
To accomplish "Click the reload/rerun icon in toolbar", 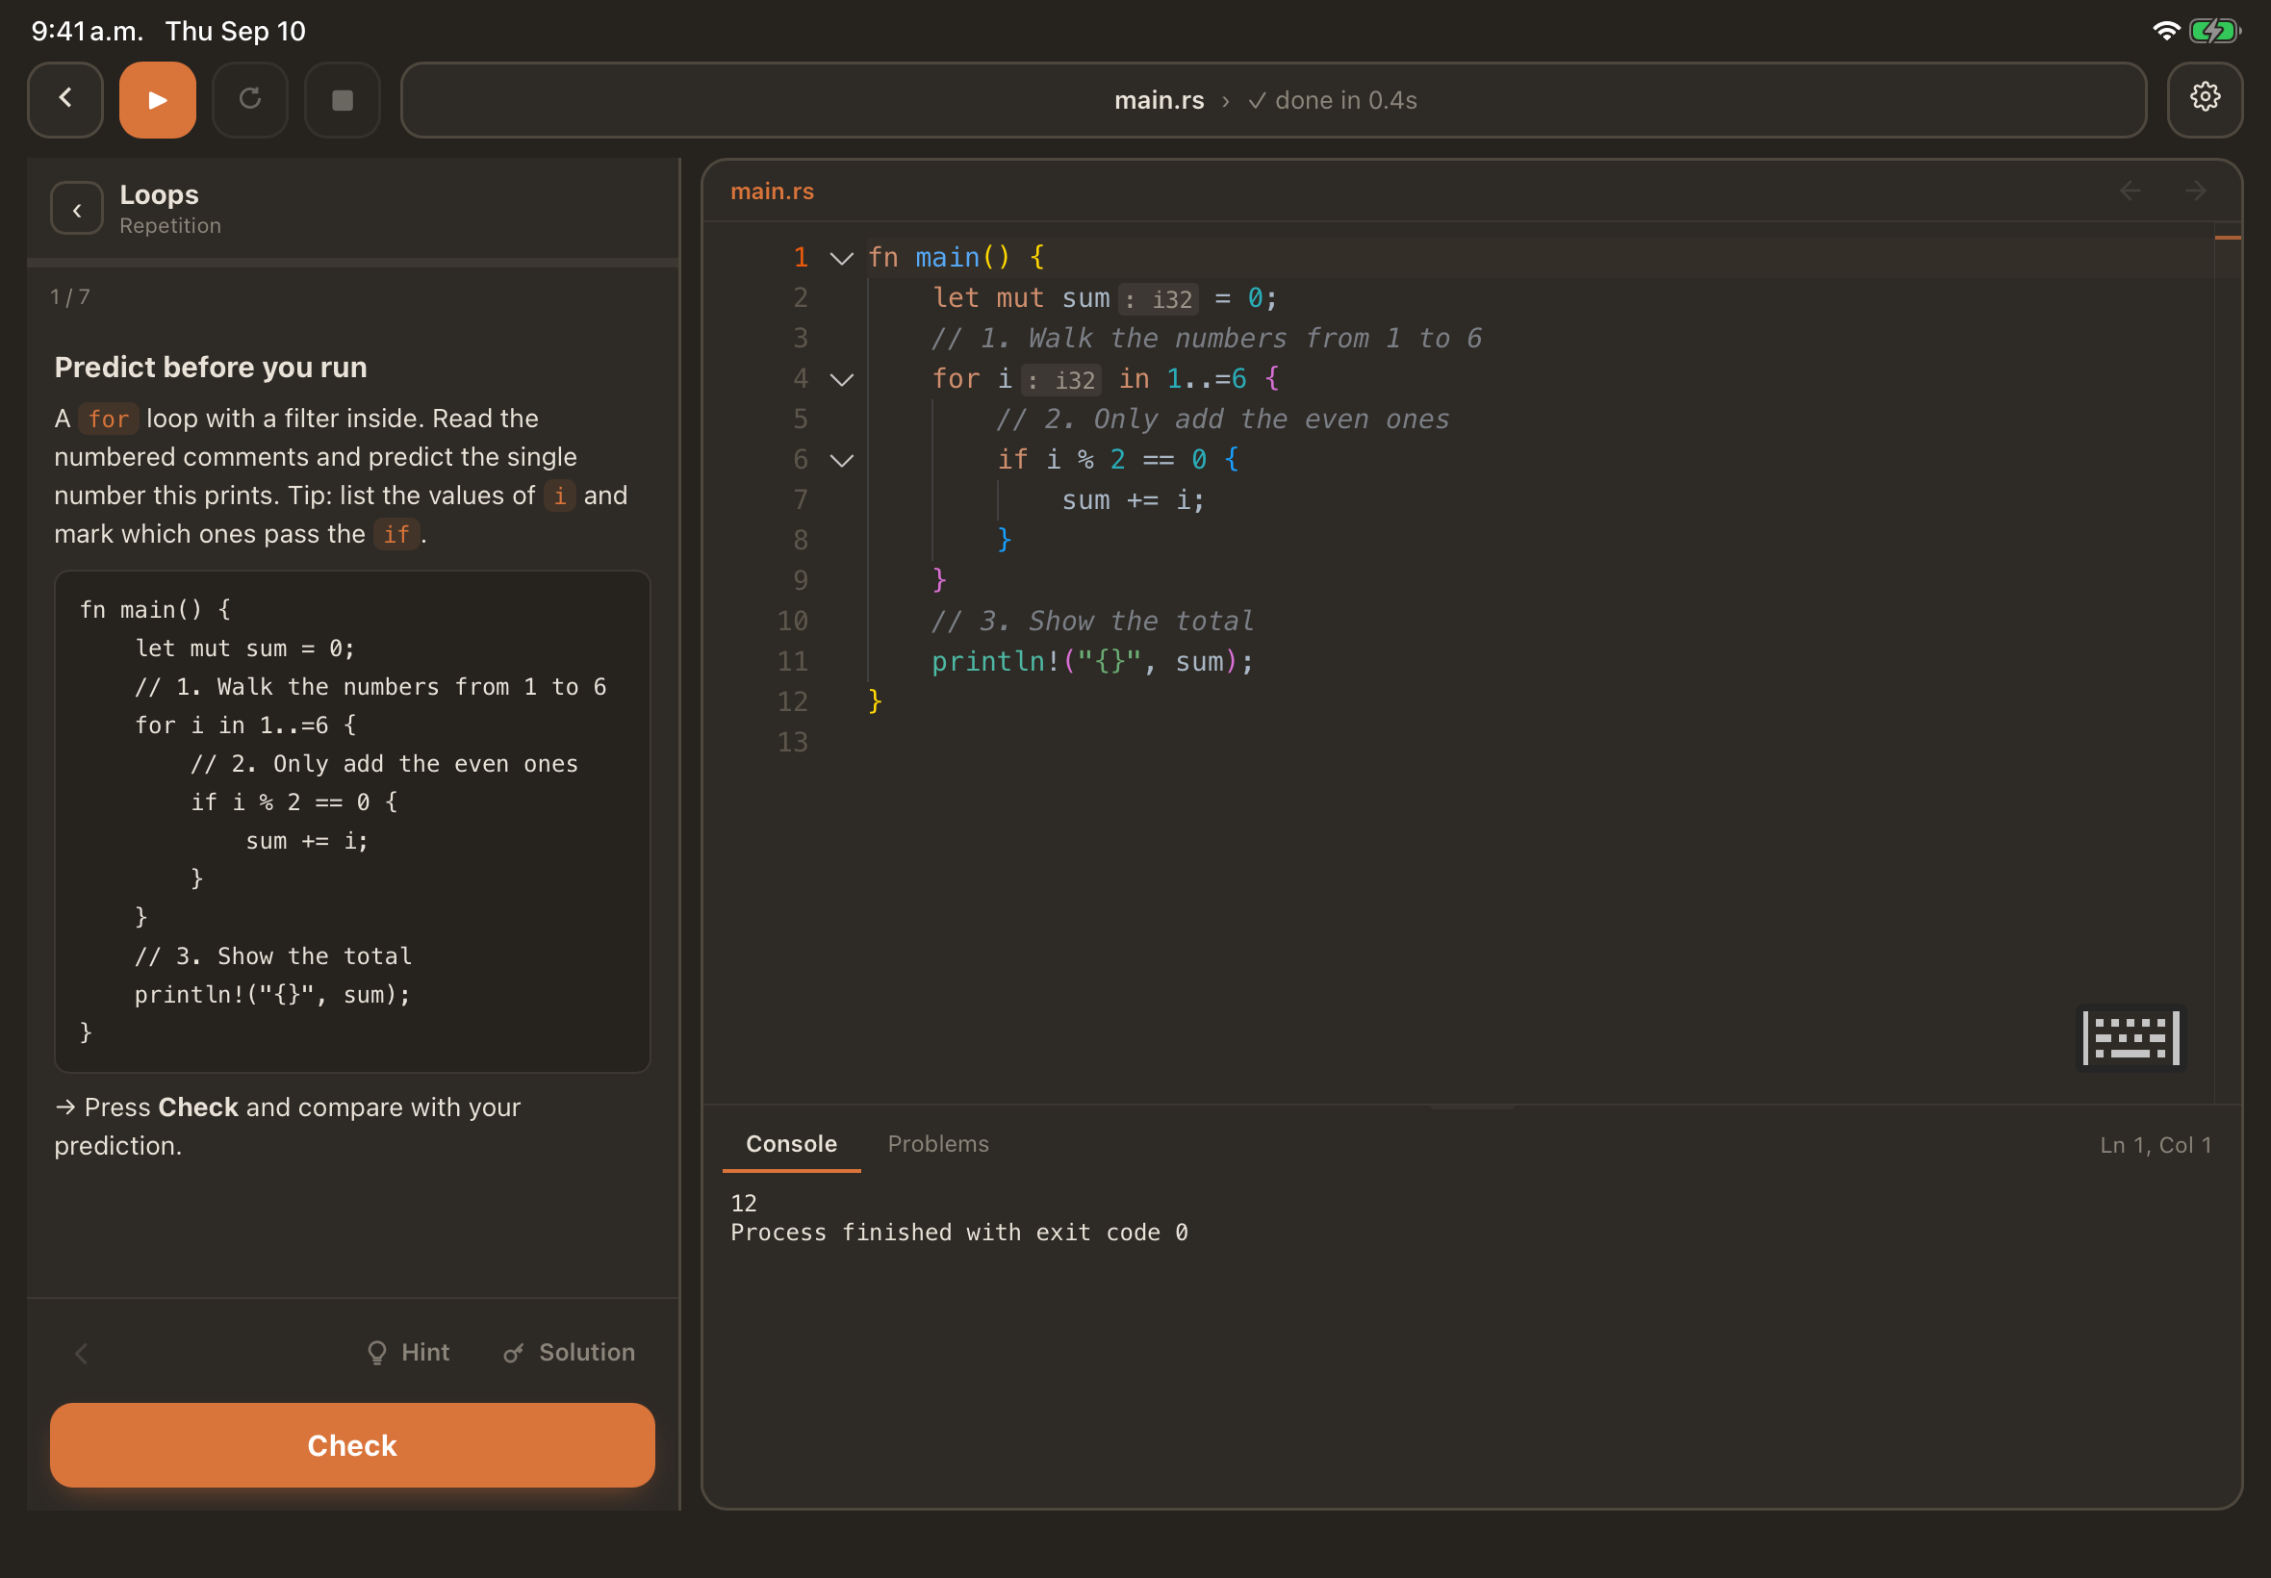I will pos(250,100).
